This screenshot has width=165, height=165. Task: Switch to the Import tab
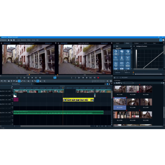pyautogui.click(x=118, y=43)
